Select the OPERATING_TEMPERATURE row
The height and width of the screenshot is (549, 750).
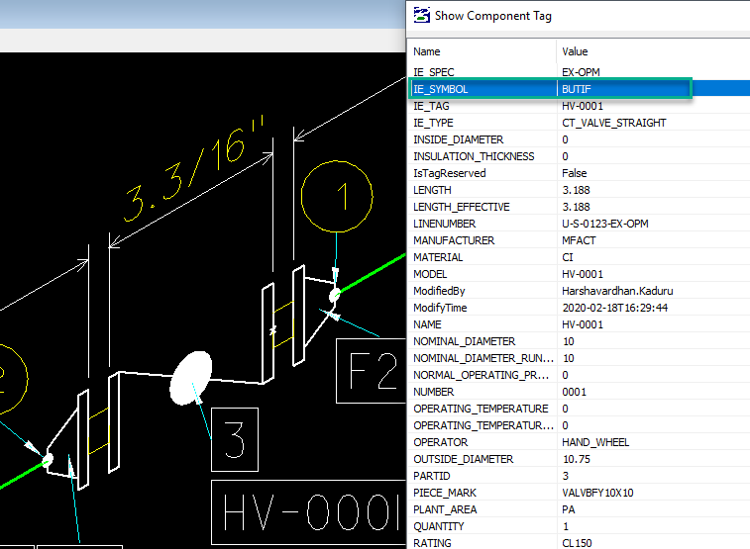coord(579,409)
